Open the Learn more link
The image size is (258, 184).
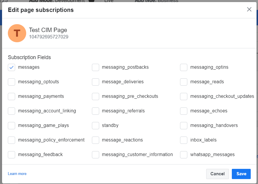pos(17,174)
